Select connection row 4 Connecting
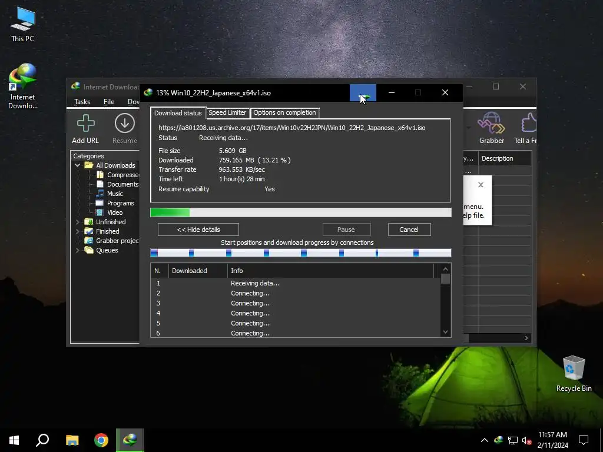 click(x=296, y=313)
